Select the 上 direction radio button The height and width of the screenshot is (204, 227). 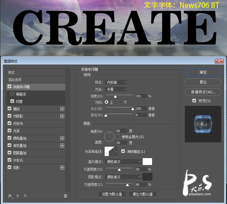107,102
